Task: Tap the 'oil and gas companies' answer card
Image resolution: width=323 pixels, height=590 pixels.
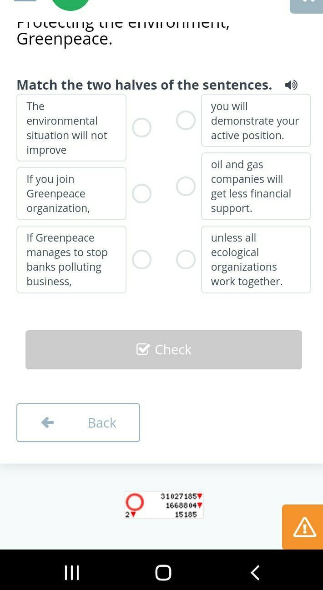Action: click(256, 187)
